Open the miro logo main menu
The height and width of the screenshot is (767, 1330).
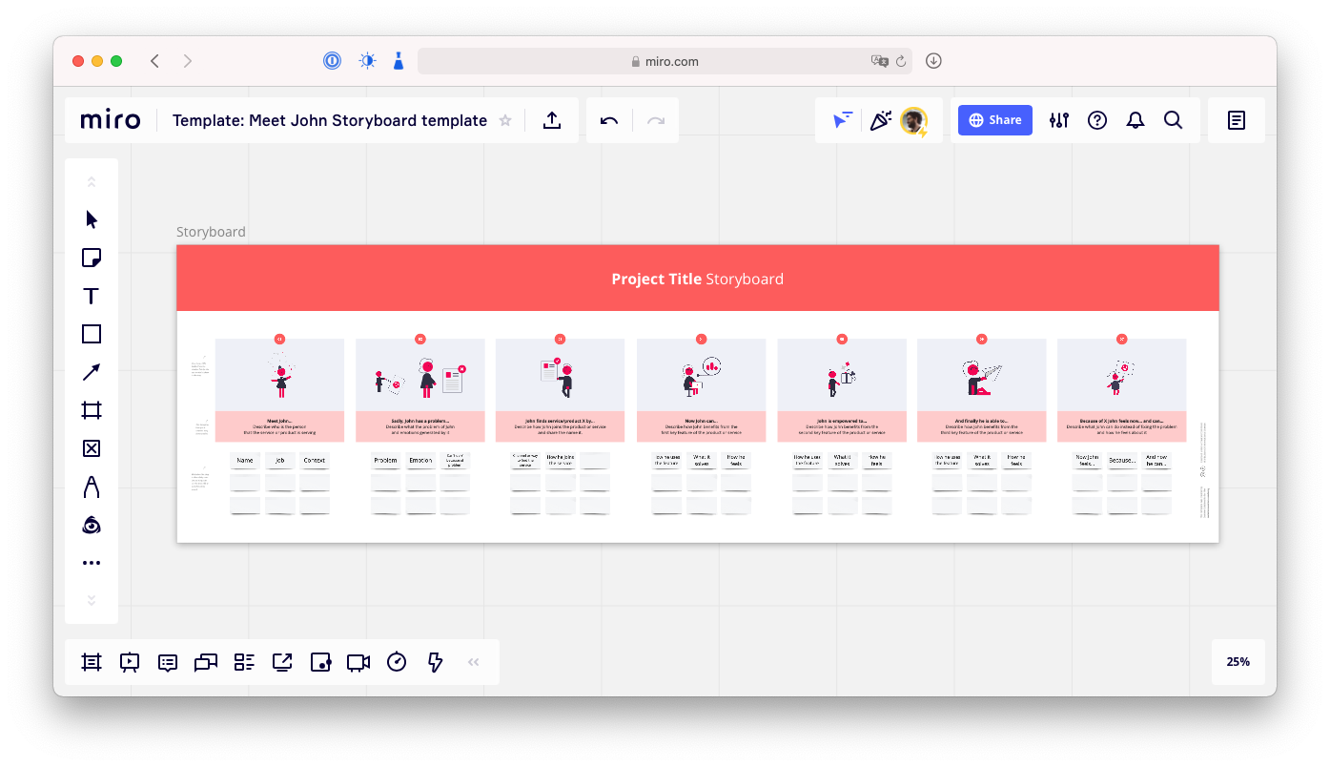tap(111, 120)
